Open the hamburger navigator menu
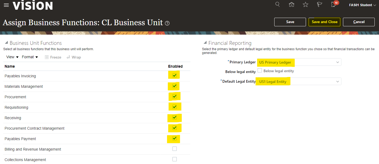The height and width of the screenshot is (164, 379). click(x=6, y=5)
